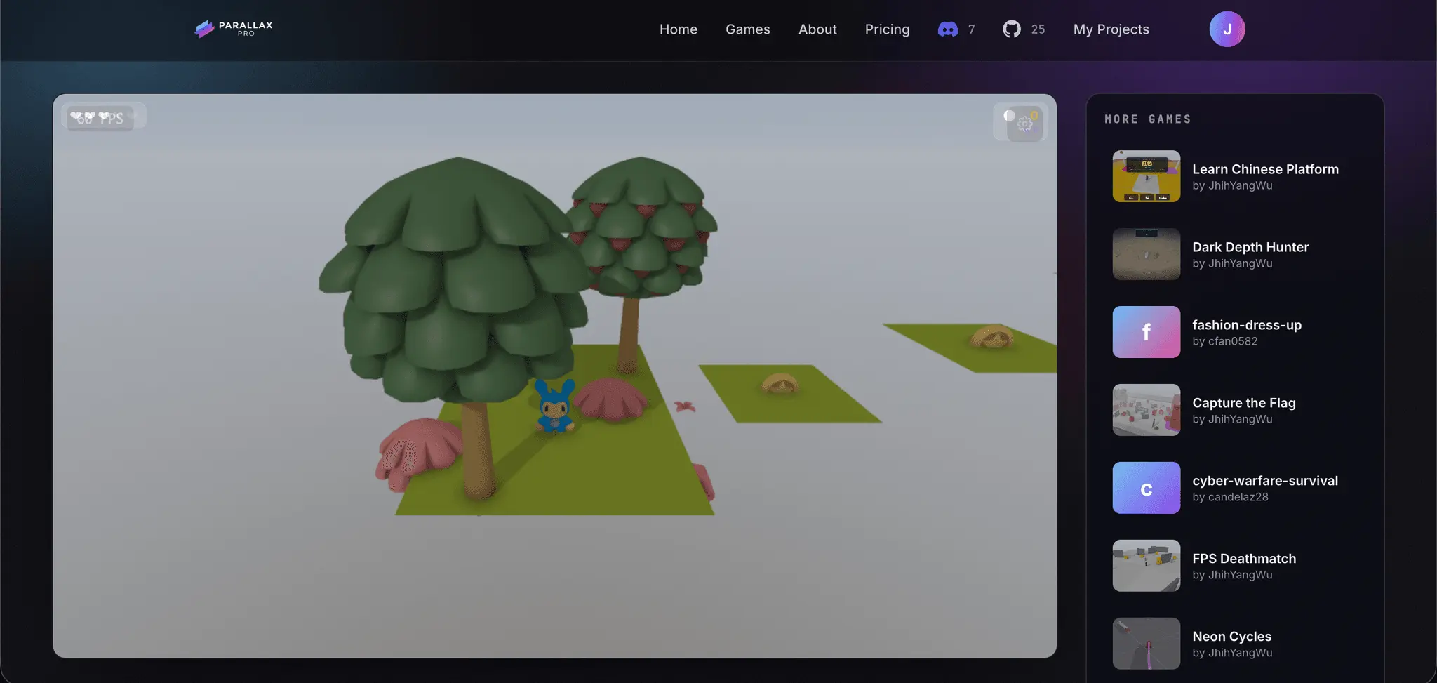Click the cyber-warfare-survival c icon
Image resolution: width=1437 pixels, height=683 pixels.
(1146, 488)
